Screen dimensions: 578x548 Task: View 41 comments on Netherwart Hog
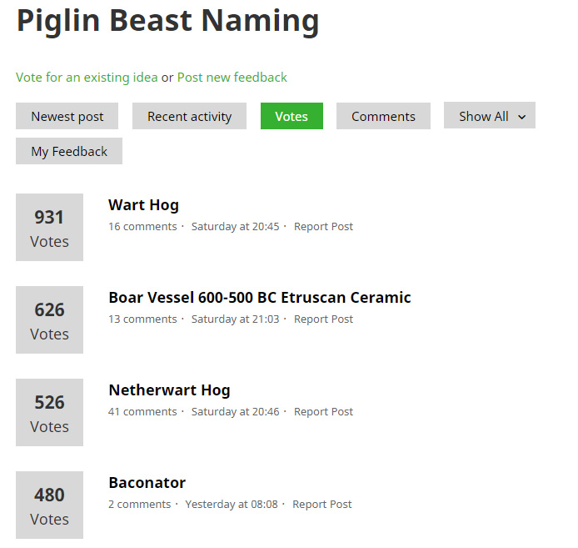pos(142,411)
